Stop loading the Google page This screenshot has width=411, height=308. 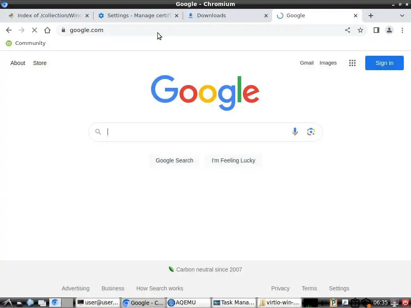(35, 30)
